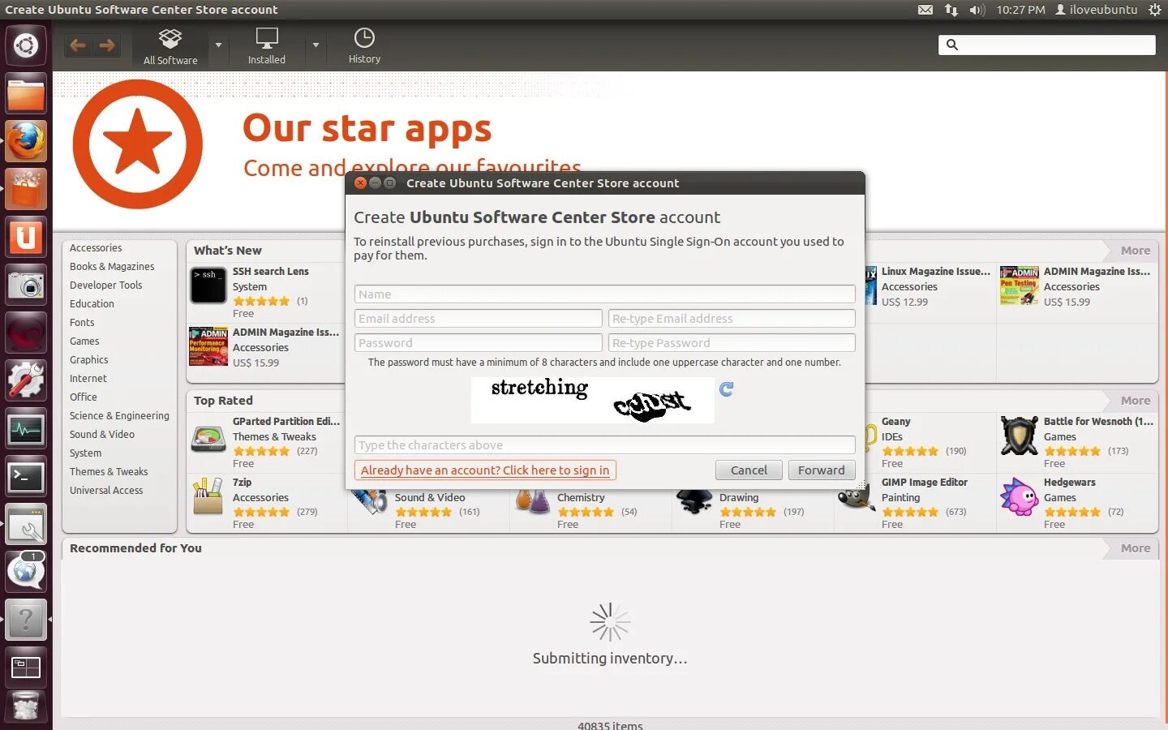Click the Forward button in dialog
This screenshot has height=730, width=1168.
pos(822,470)
